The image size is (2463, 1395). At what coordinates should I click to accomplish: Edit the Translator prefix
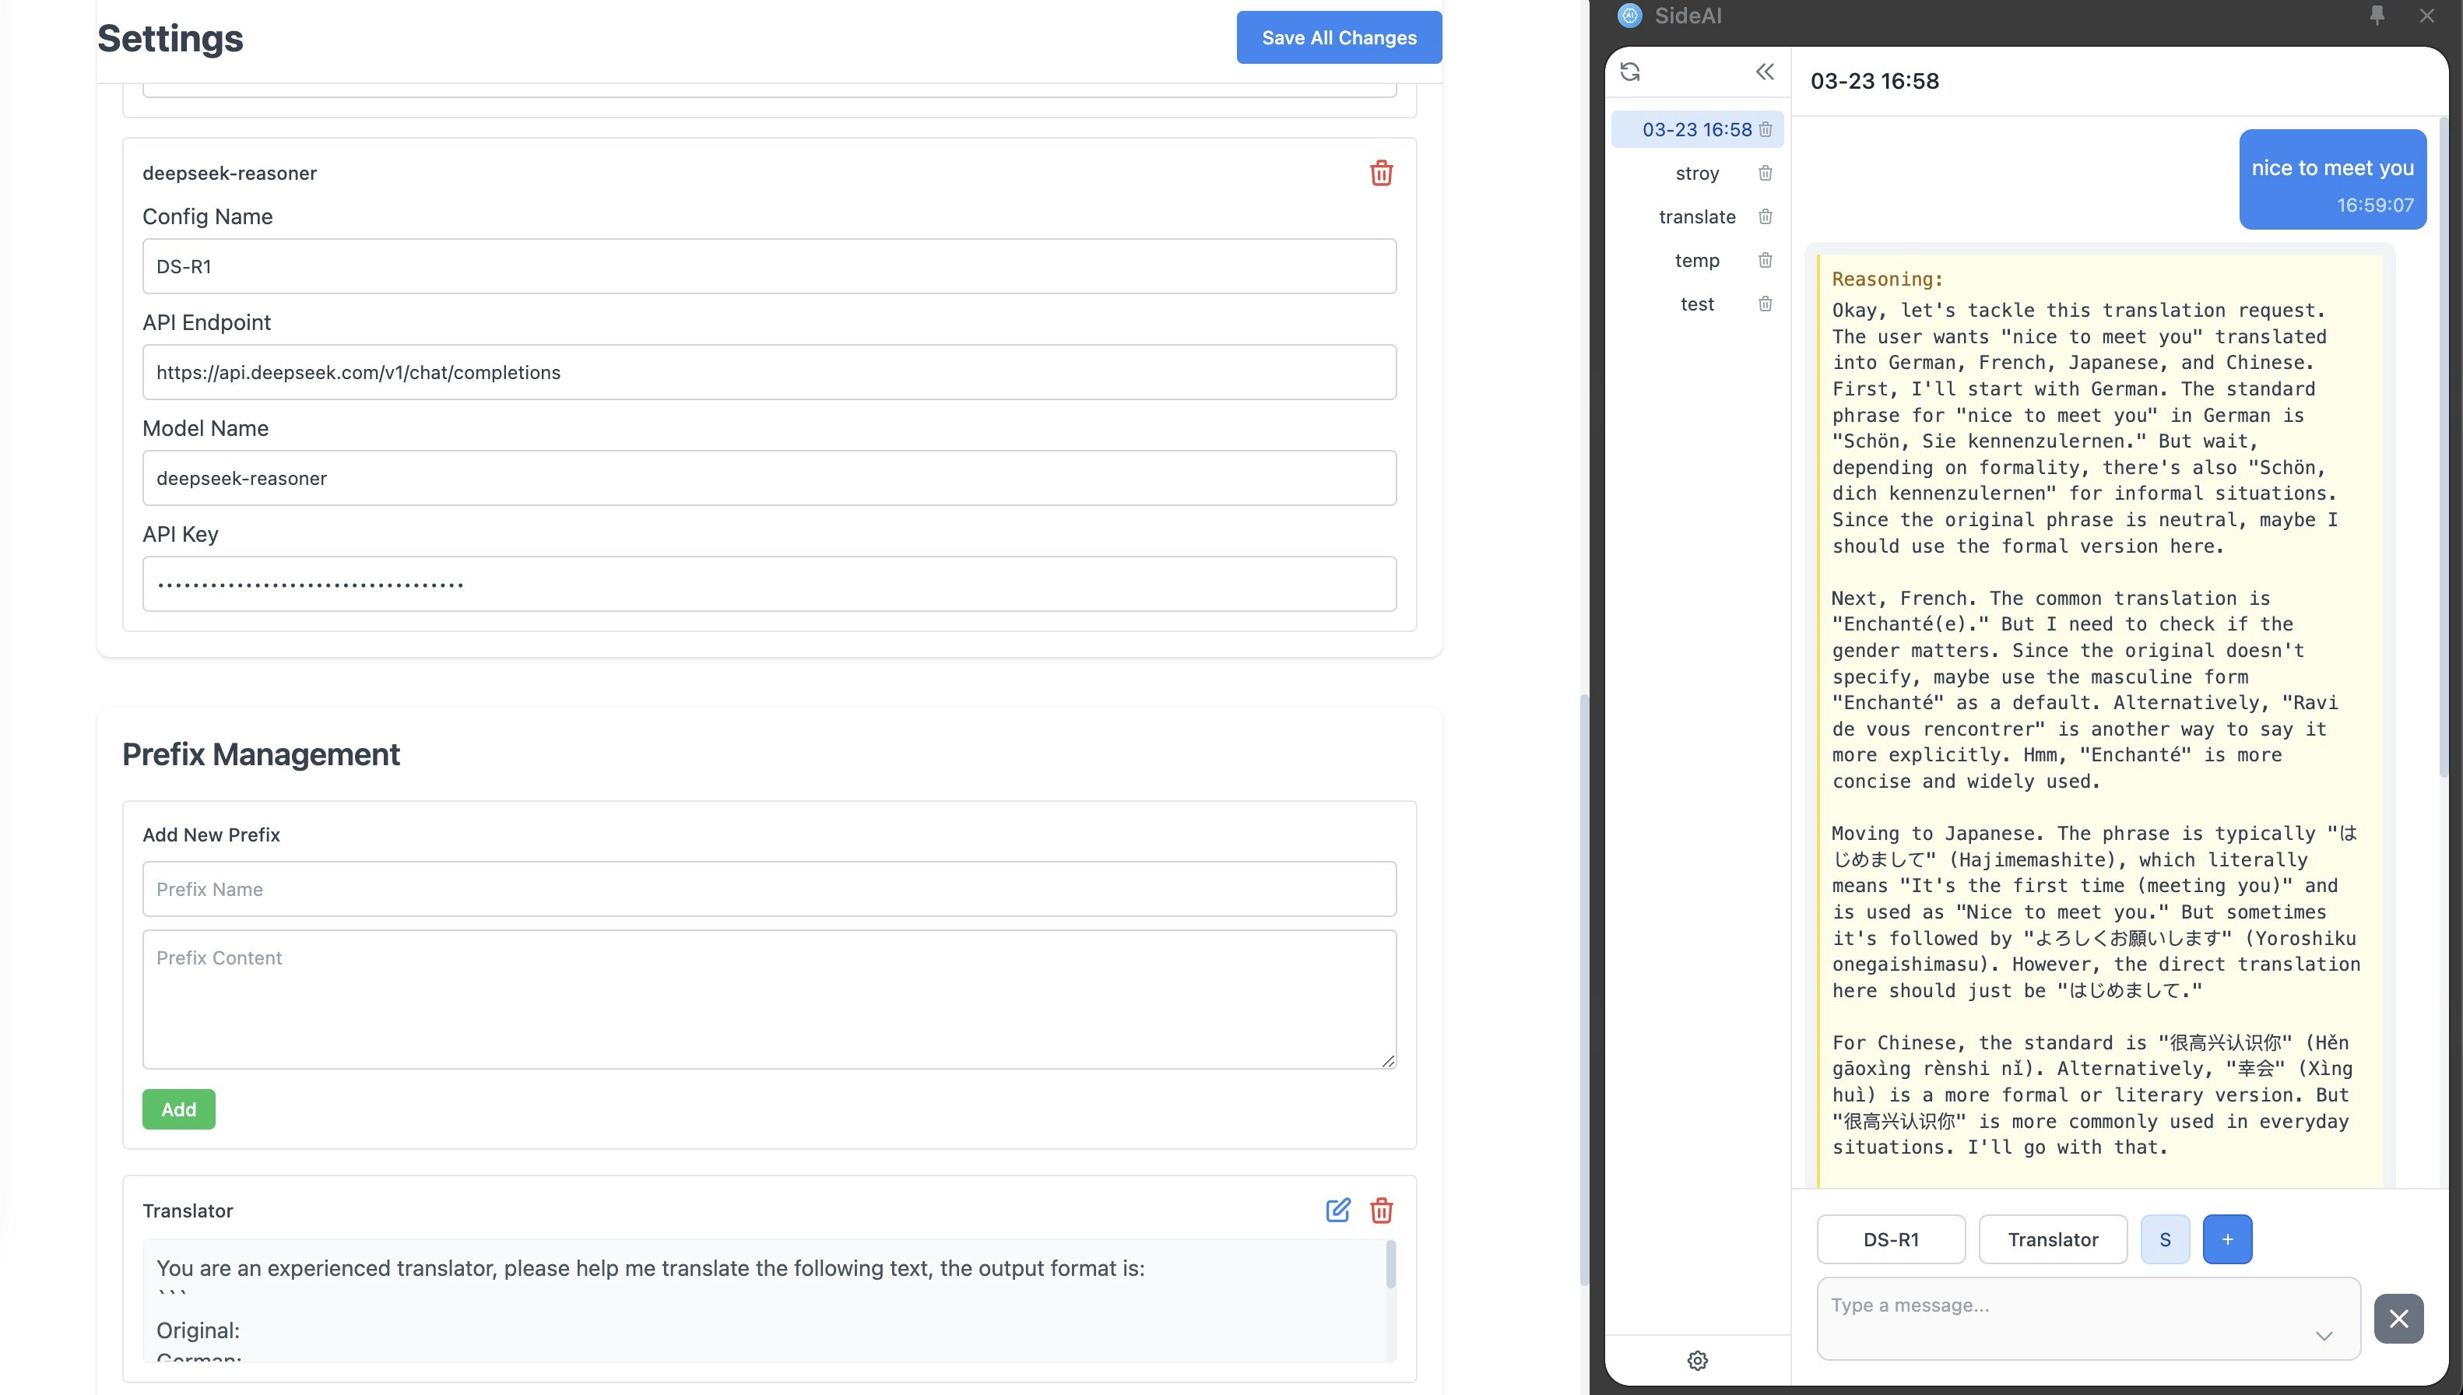point(1337,1210)
